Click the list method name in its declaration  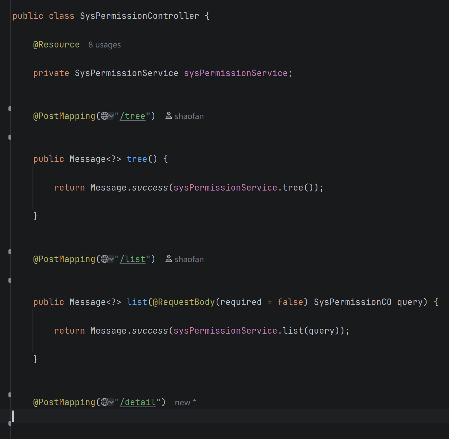coord(137,302)
